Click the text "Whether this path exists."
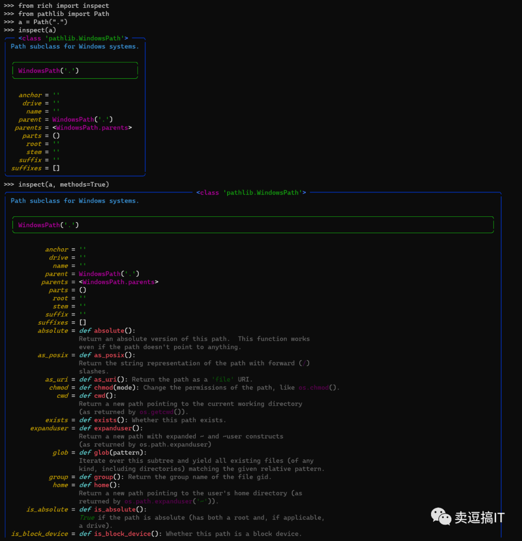 pyautogui.click(x=179, y=420)
